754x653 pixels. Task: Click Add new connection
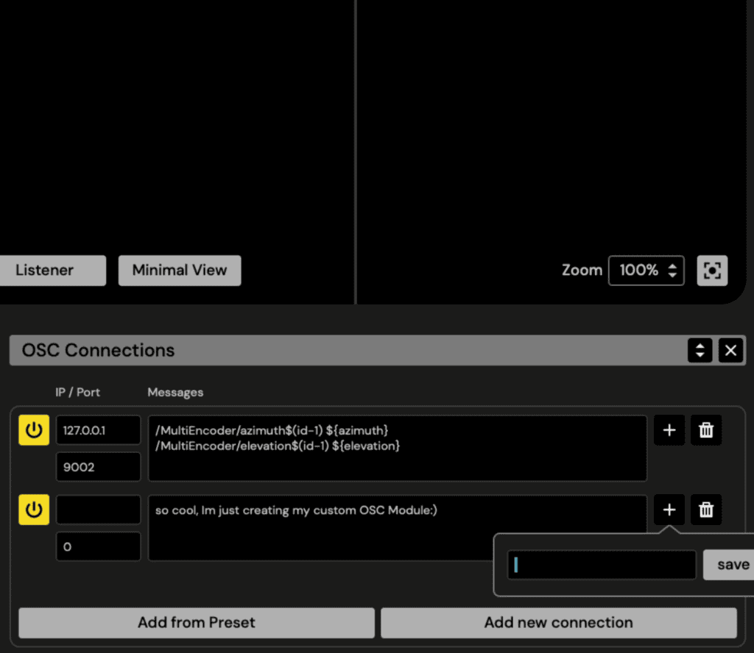click(x=558, y=623)
